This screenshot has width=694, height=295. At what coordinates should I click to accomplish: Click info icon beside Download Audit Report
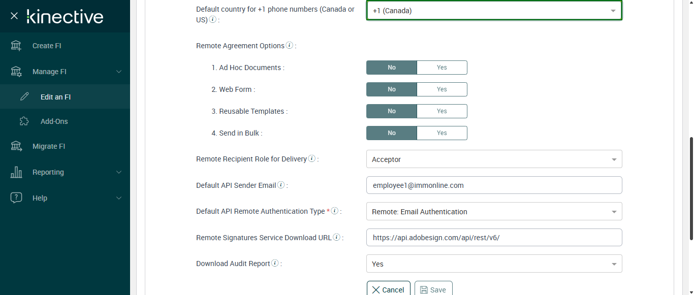tap(275, 263)
